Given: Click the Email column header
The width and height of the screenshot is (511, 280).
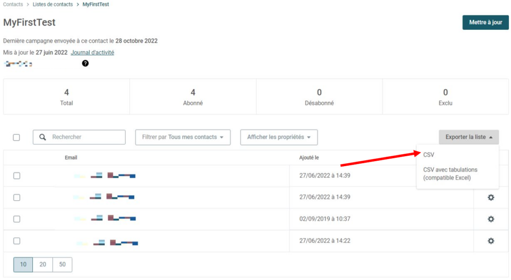Looking at the screenshot, I should pyautogui.click(x=71, y=158).
